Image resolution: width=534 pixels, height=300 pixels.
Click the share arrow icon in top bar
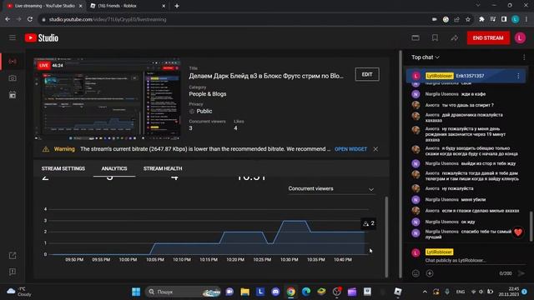[454, 37]
